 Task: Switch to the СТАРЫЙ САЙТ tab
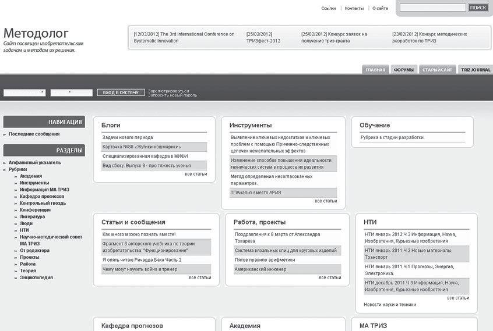[x=438, y=70]
